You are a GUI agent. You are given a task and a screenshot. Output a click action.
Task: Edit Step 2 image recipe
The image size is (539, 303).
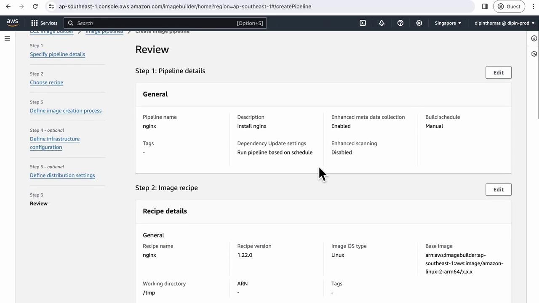click(498, 189)
